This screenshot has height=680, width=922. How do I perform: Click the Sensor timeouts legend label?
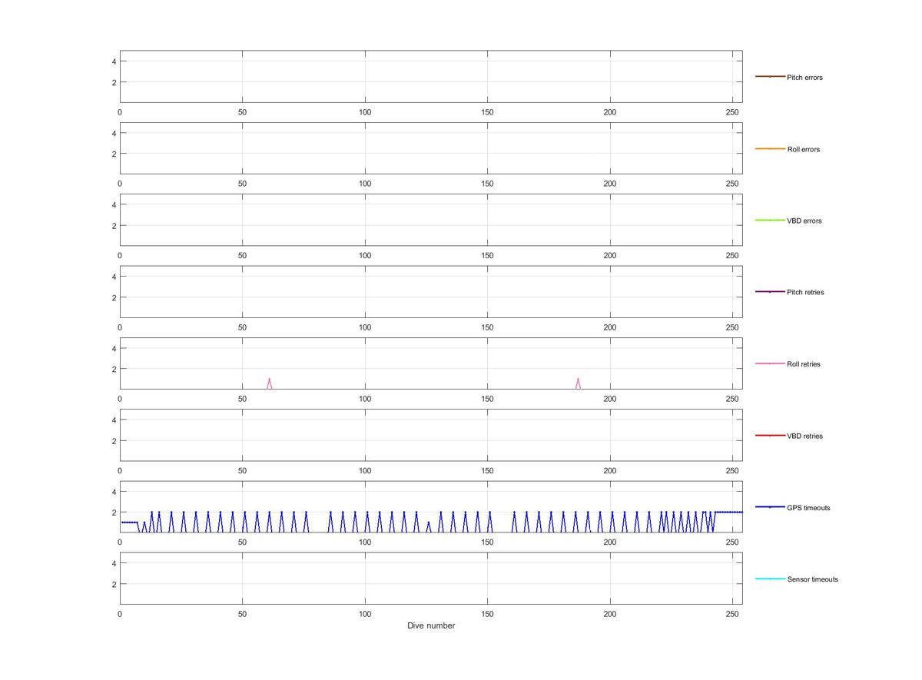point(813,579)
